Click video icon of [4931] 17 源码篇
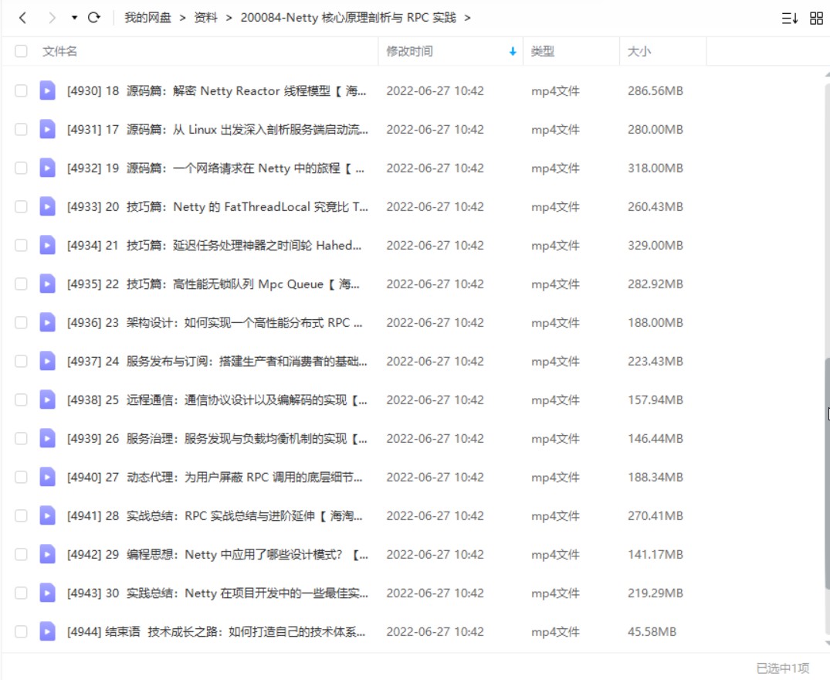 (48, 129)
